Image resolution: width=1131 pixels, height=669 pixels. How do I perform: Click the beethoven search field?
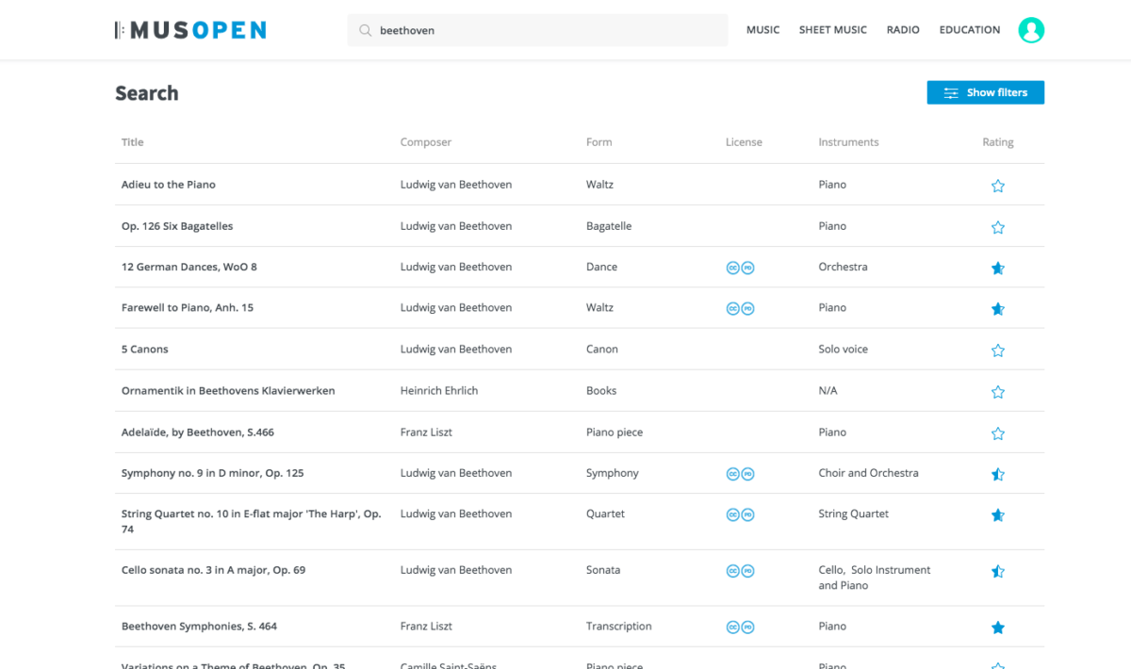(x=537, y=30)
